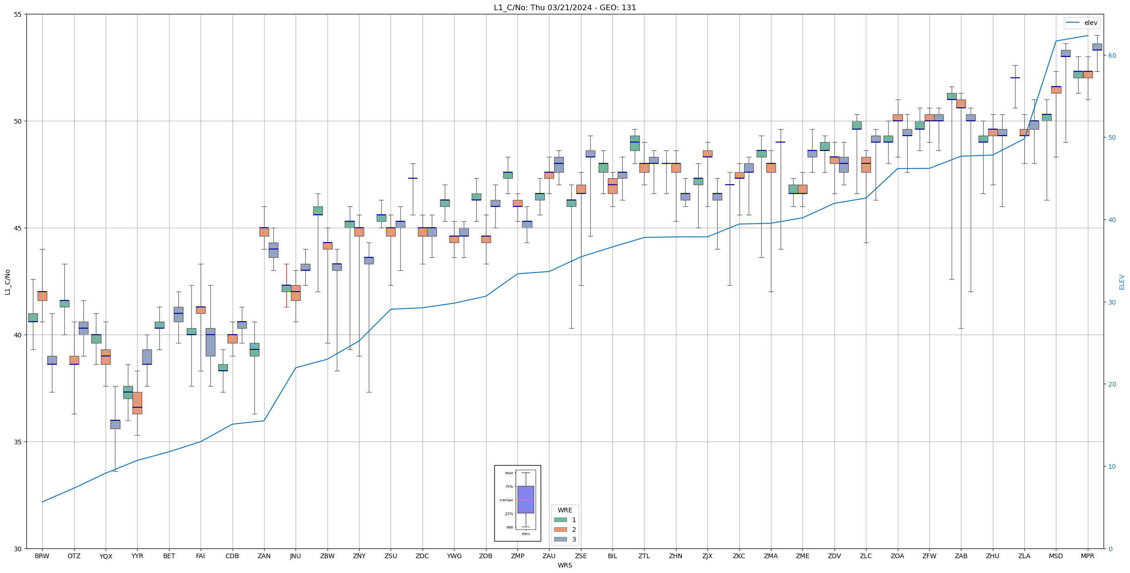This screenshot has height=573, width=1130.
Task: Click the JNU station tick label
Action: [x=296, y=556]
